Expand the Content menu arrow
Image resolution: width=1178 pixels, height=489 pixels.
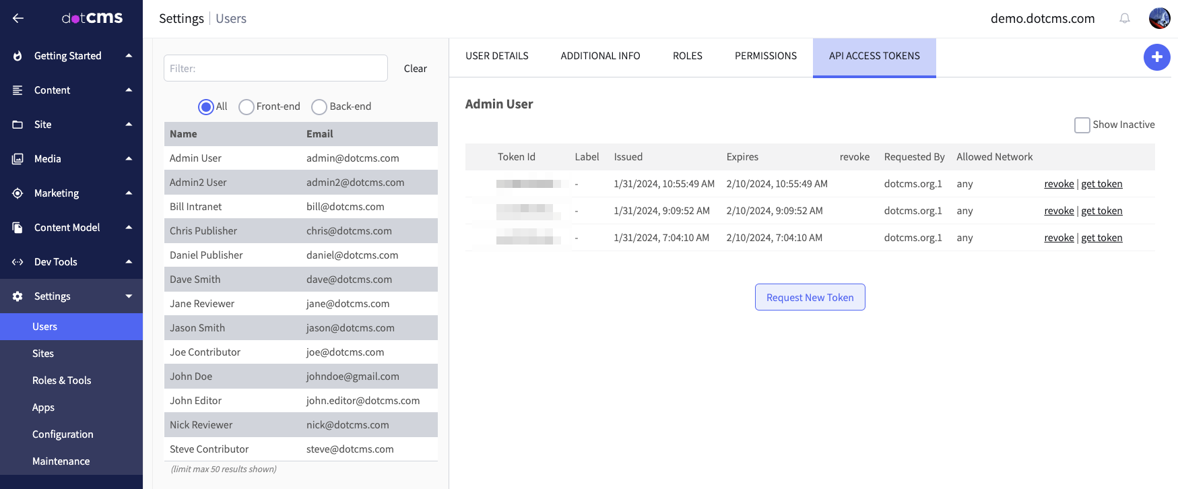pyautogui.click(x=129, y=90)
